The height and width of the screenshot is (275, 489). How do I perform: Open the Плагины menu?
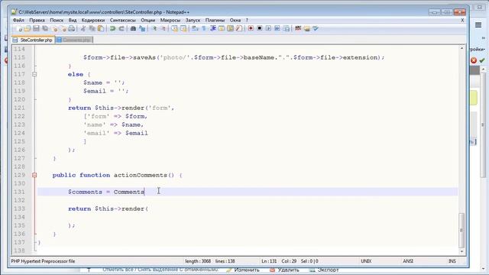(215, 20)
